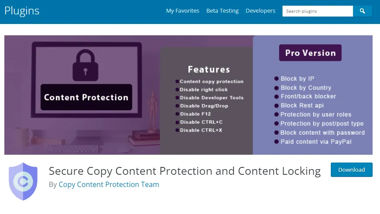Click the plugin title heading
380x214 pixels.
[185, 171]
